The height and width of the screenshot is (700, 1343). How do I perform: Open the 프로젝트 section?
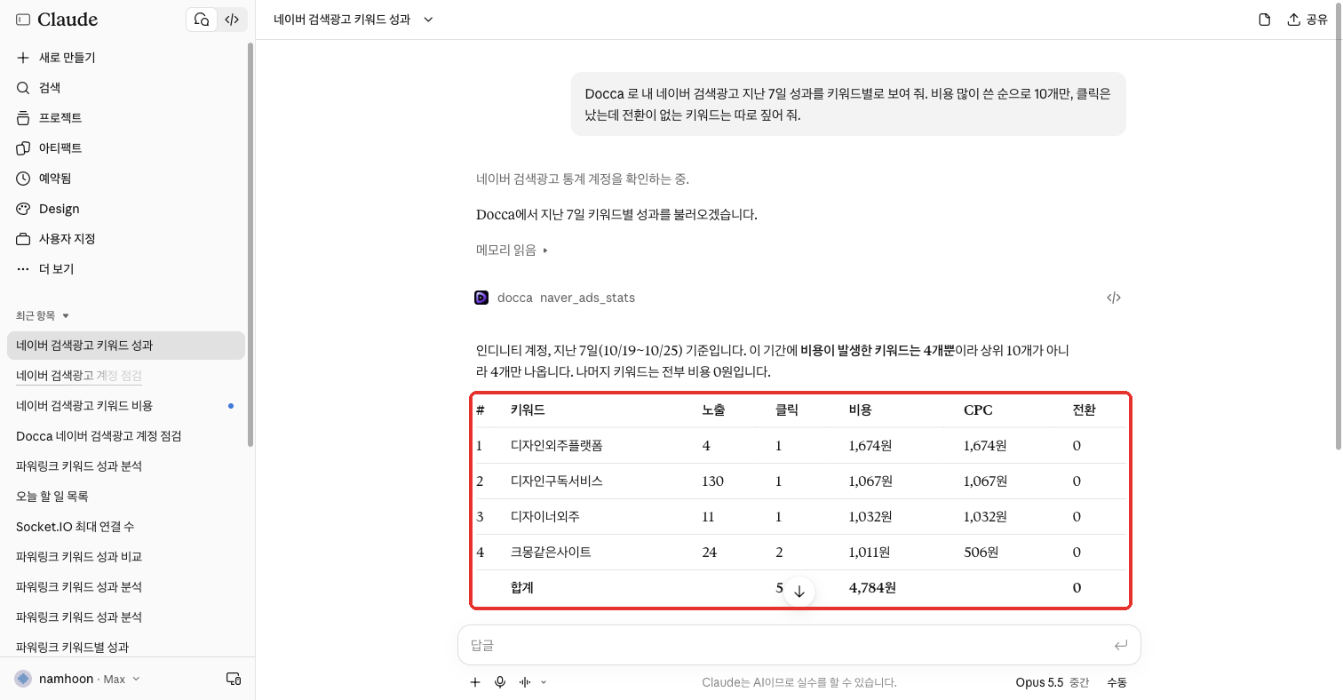coord(127,118)
